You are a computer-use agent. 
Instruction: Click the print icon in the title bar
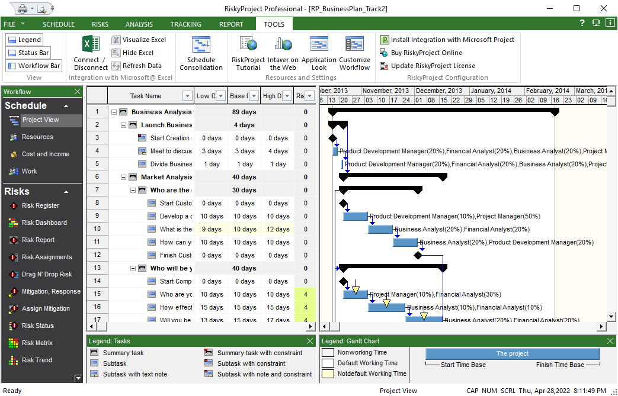(x=23, y=8)
